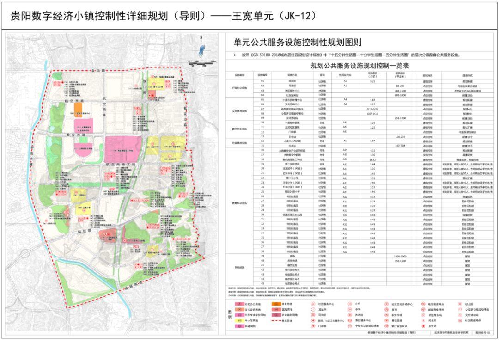Click the north arrow compass on map
This screenshot has width=499, height=343.
[202, 48]
